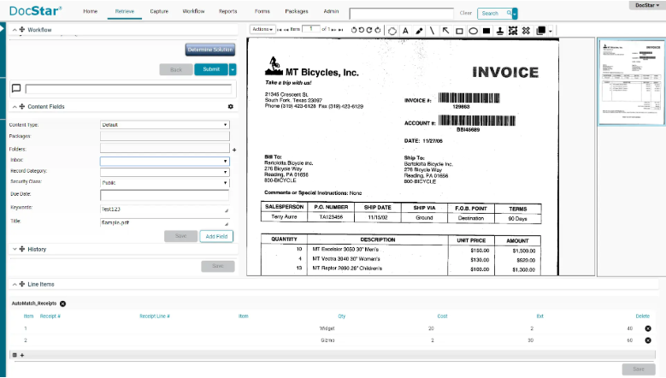Select the text annotation tool

(x=405, y=30)
